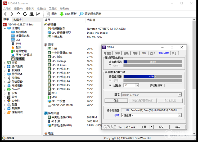Image resolution: width=198 pixels, height=142 pixels.
Task: Open the 参考 <請選擇> processor dropdown
Action: pos(180,115)
